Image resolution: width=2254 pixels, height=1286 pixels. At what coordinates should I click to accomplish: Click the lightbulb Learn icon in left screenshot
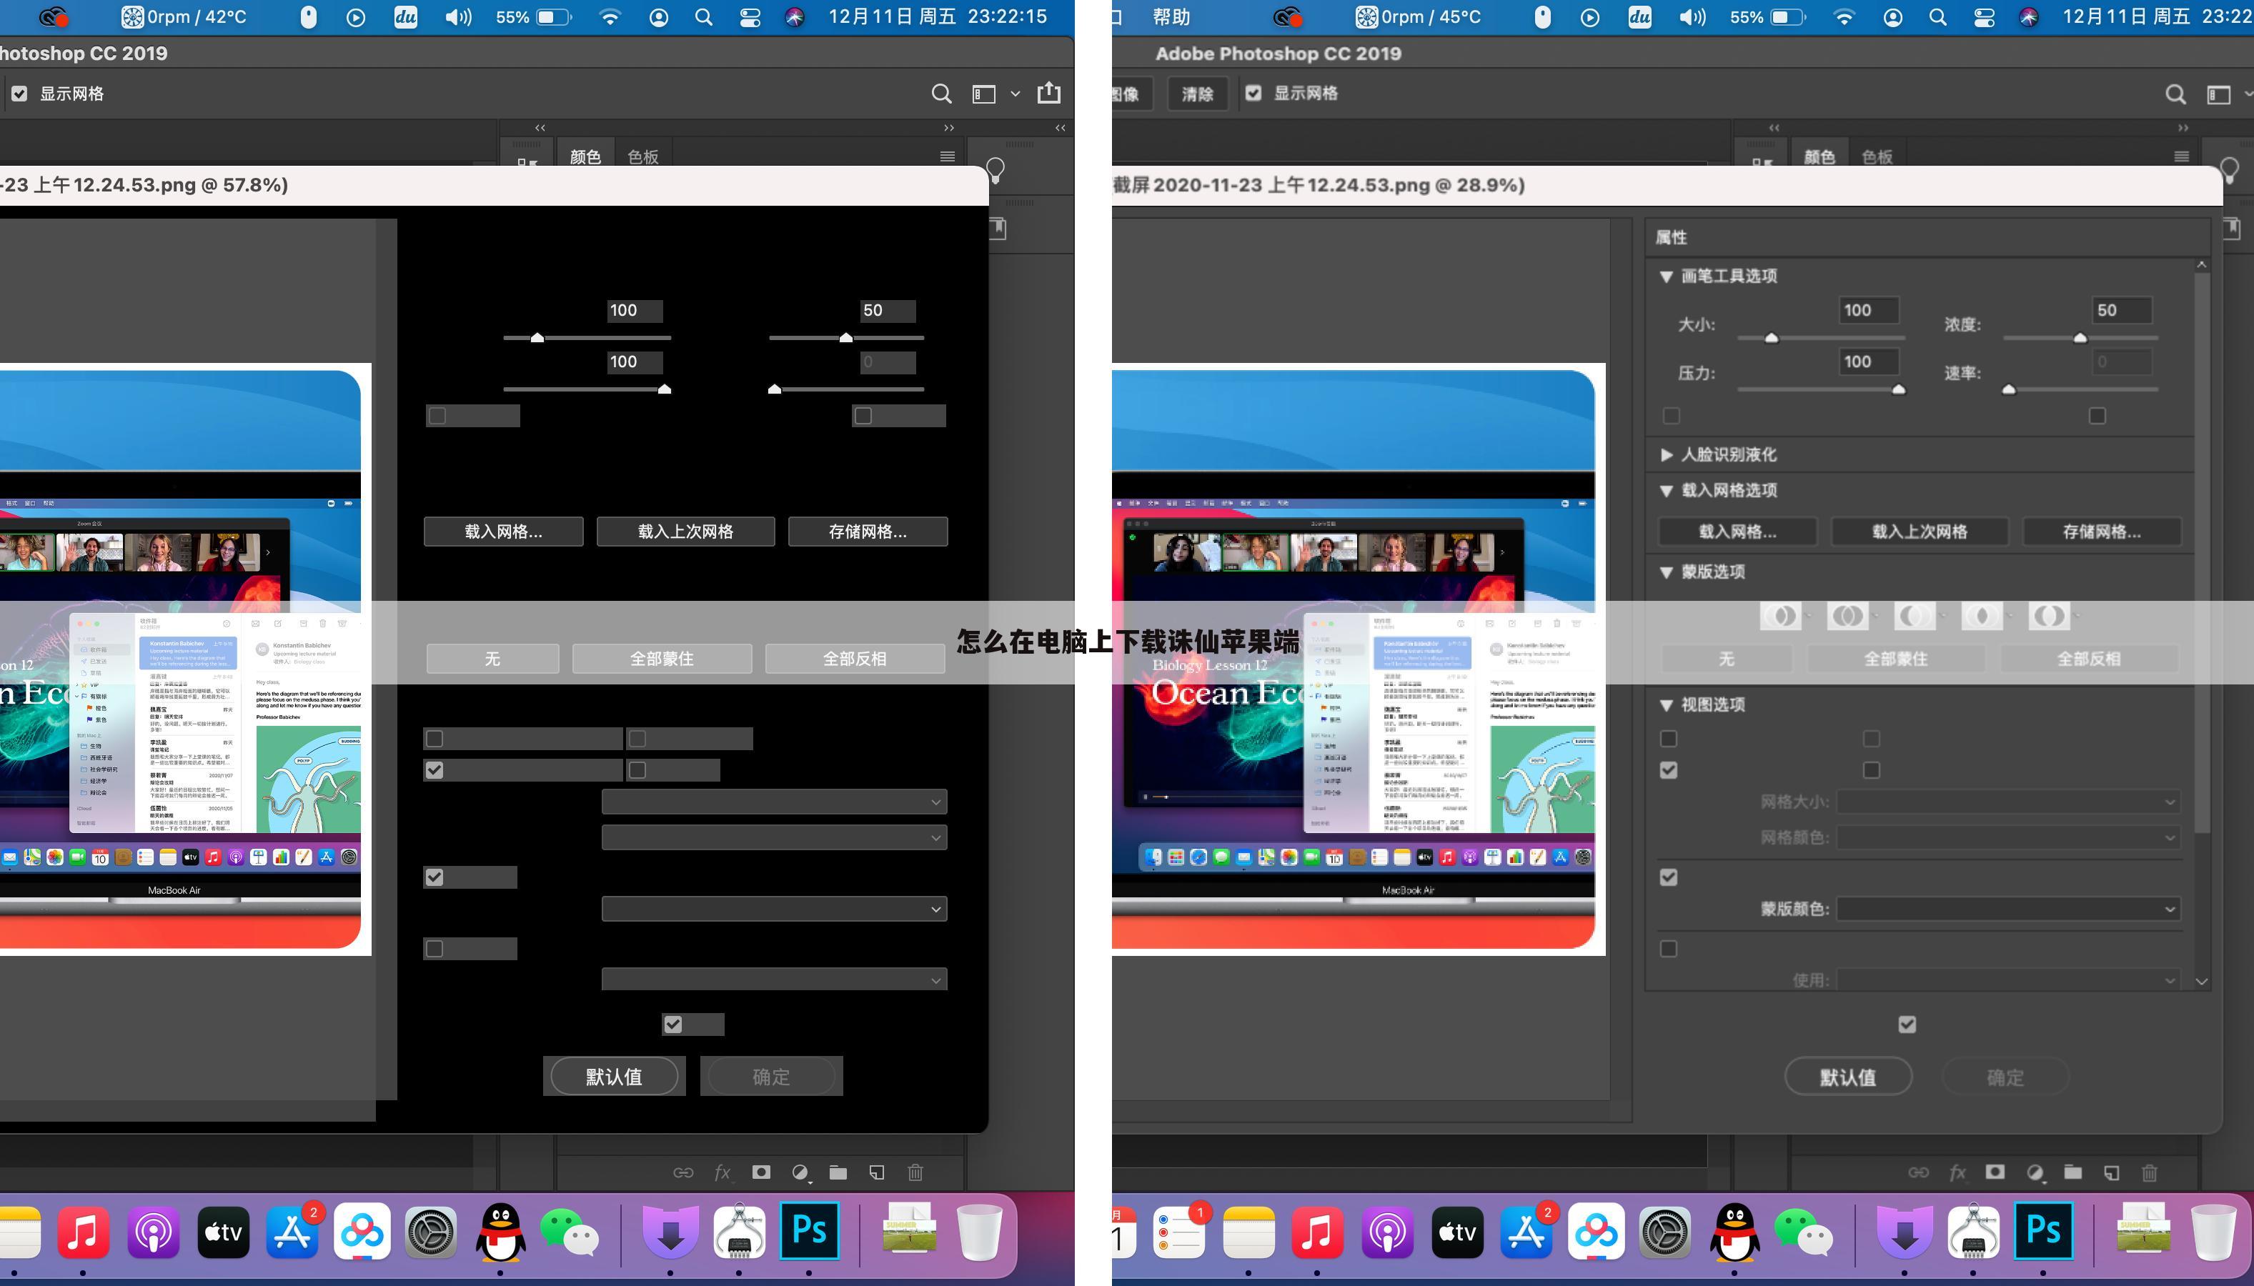[x=996, y=169]
